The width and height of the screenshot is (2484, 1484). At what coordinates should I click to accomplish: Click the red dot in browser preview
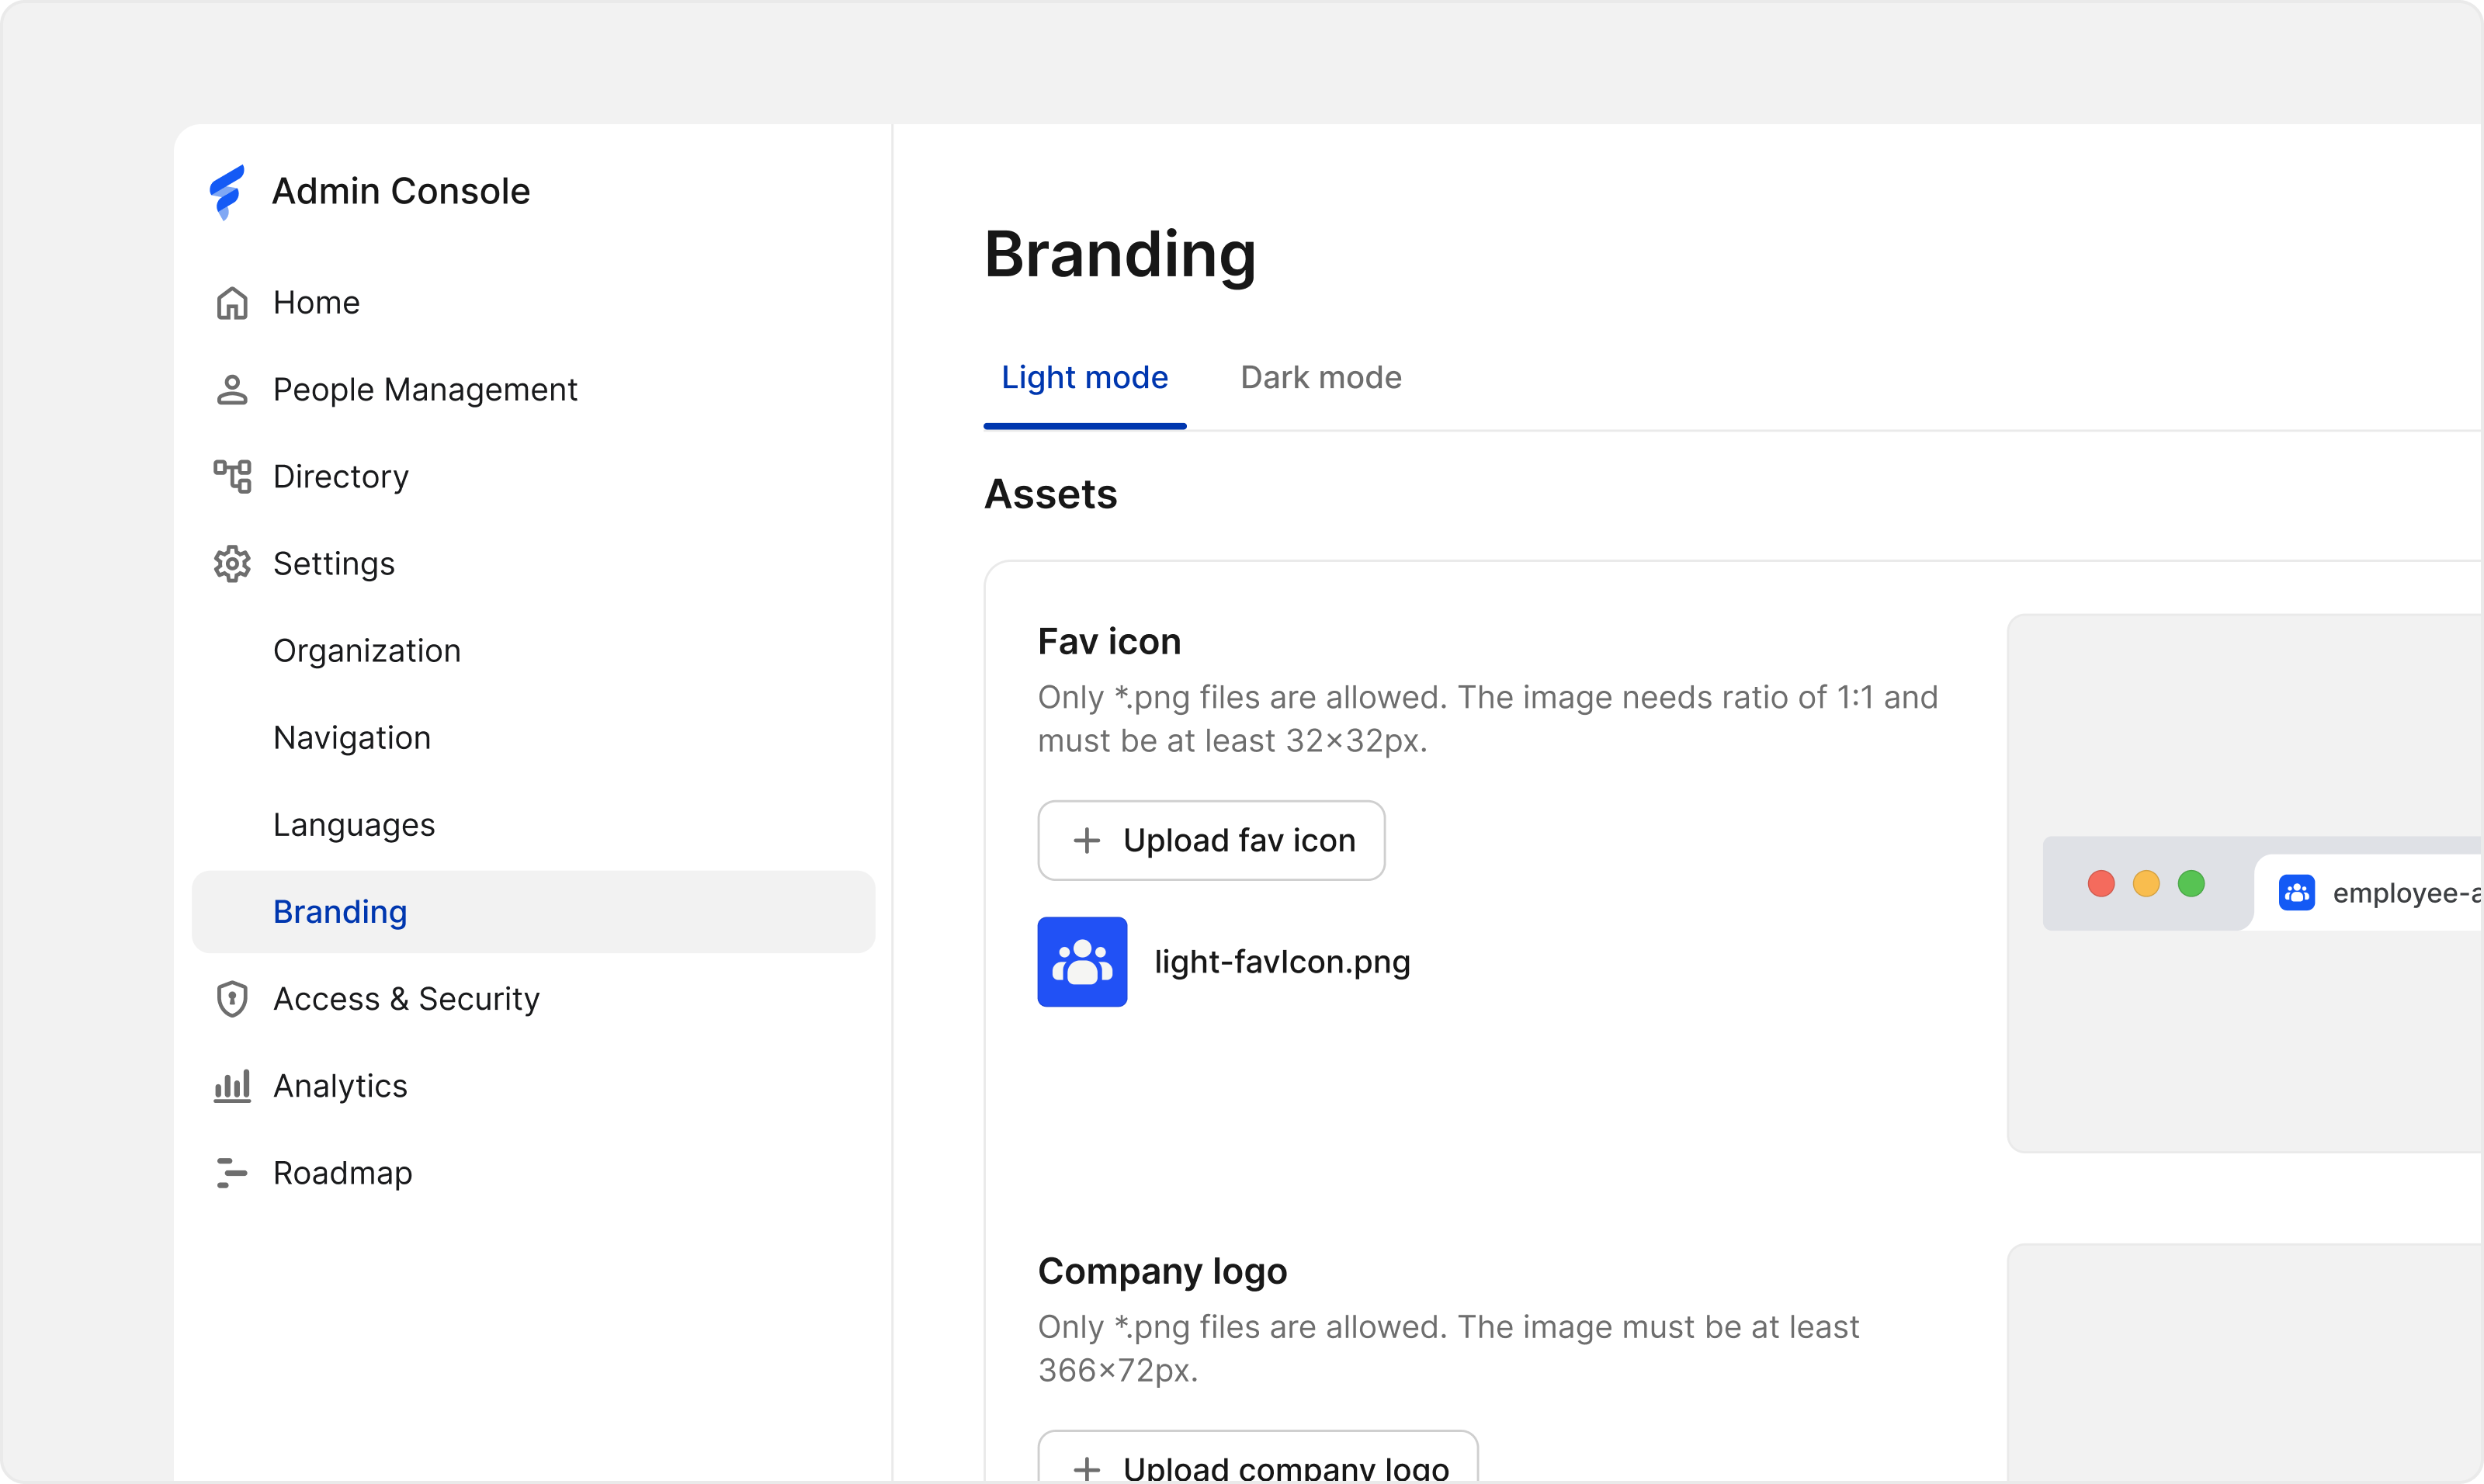[2101, 884]
